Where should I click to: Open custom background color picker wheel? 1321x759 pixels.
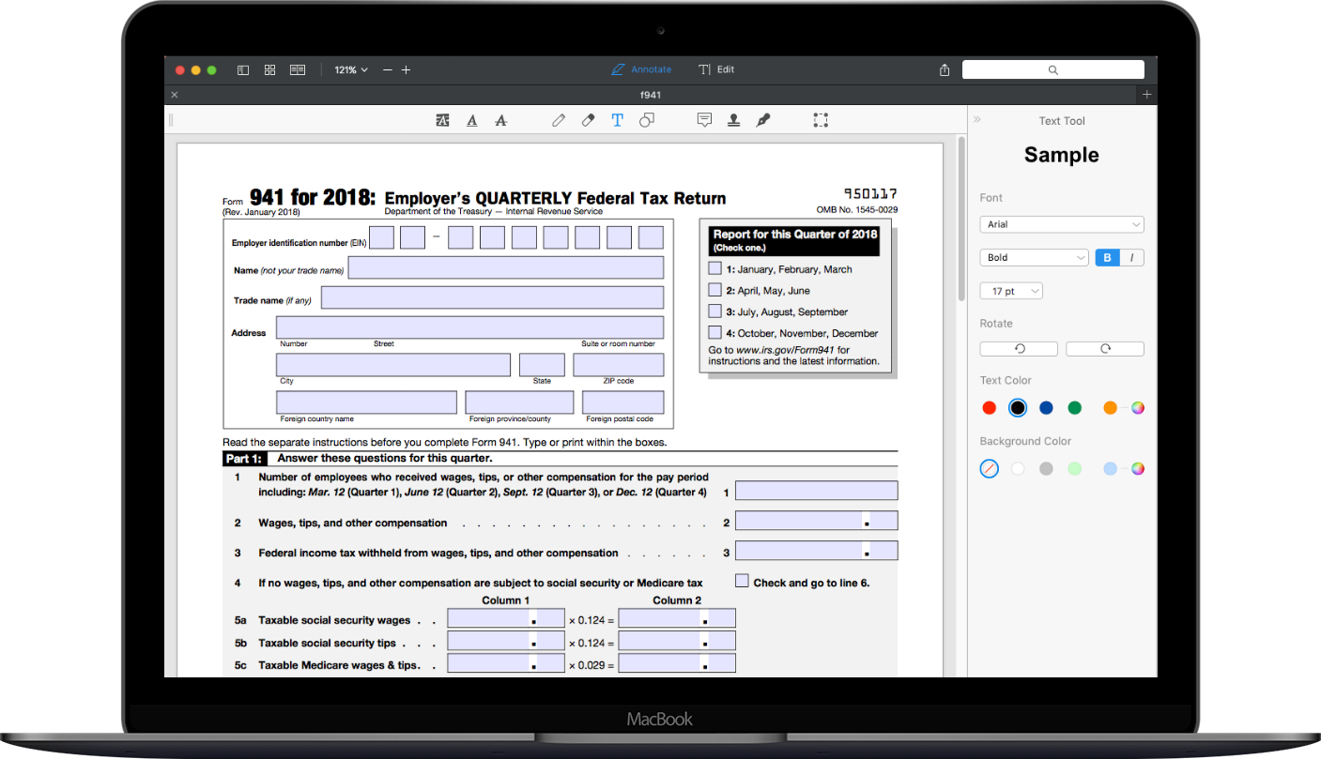(1138, 468)
